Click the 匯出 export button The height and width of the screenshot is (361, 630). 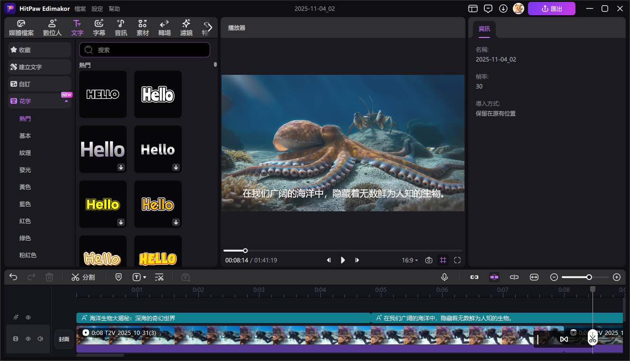coord(551,9)
